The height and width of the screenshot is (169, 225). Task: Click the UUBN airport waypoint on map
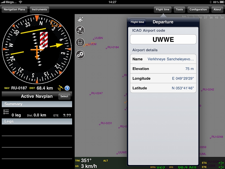coord(98,38)
